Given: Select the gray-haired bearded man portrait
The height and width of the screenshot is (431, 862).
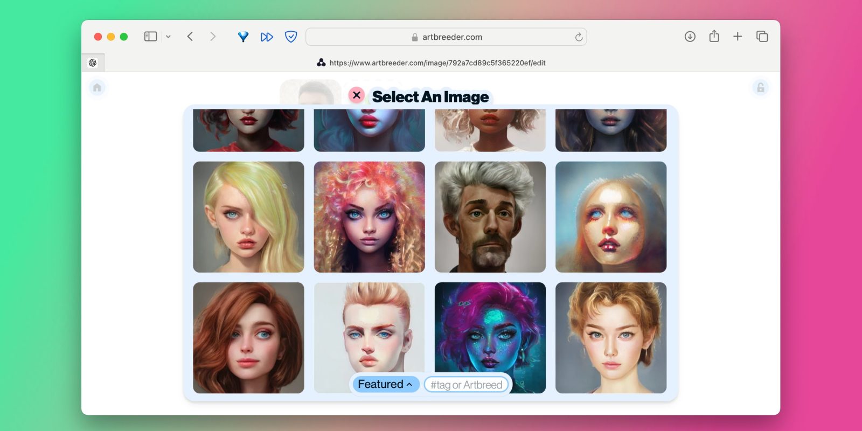Looking at the screenshot, I should pos(490,217).
